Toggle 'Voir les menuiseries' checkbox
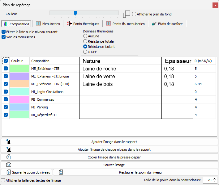The image size is (219, 185). point(4,37)
